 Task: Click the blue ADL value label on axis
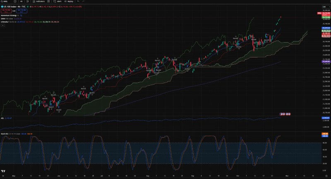pyautogui.click(x=326, y=118)
